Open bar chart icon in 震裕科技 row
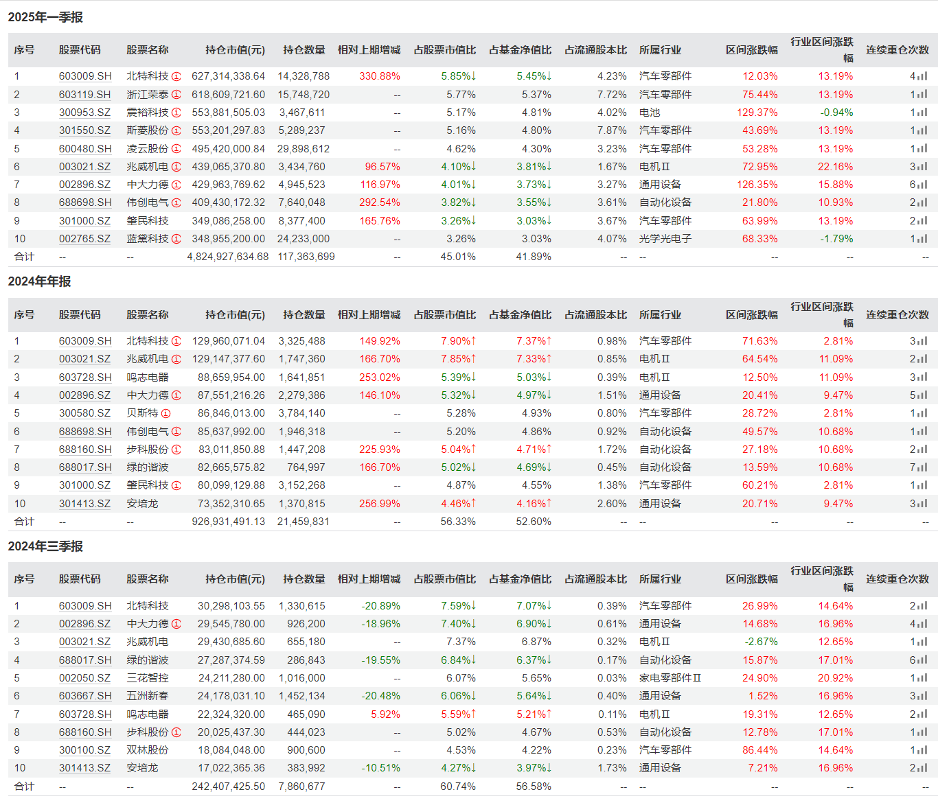Viewport: 938px width, 803px height. tap(922, 113)
